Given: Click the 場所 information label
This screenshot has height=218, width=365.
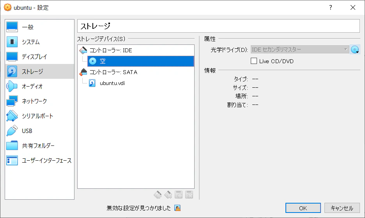Looking at the screenshot, I should [x=242, y=96].
